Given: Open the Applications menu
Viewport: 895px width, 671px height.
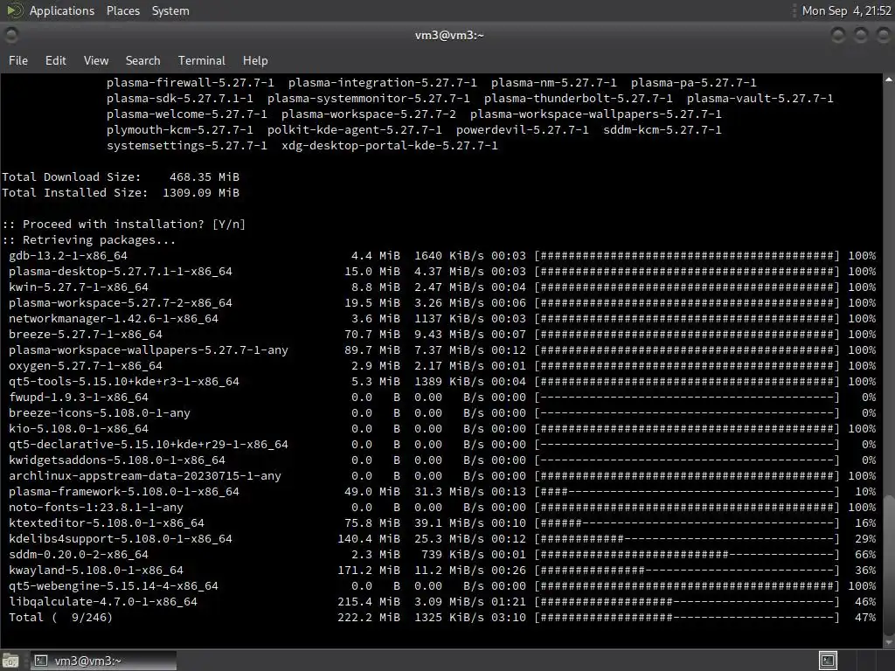Looking at the screenshot, I should click(x=62, y=10).
